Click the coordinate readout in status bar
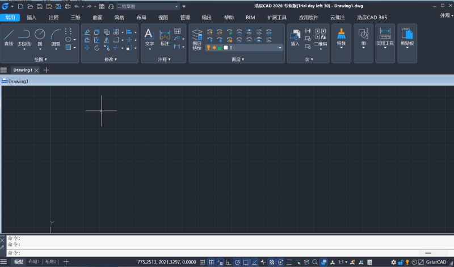The height and width of the screenshot is (267, 454). (x=167, y=262)
